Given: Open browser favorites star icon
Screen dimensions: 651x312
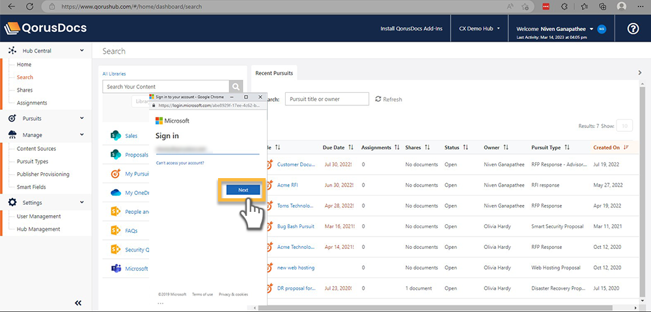Looking at the screenshot, I should [585, 6].
